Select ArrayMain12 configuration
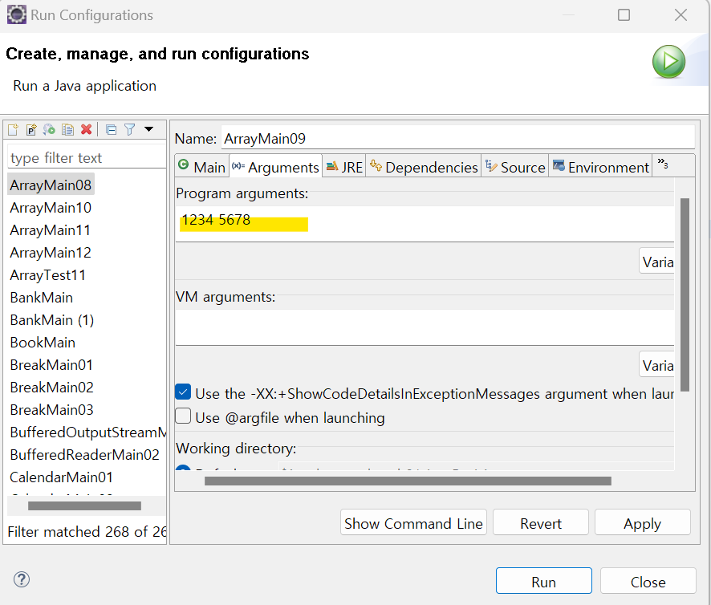The width and height of the screenshot is (711, 605). pyautogui.click(x=51, y=252)
